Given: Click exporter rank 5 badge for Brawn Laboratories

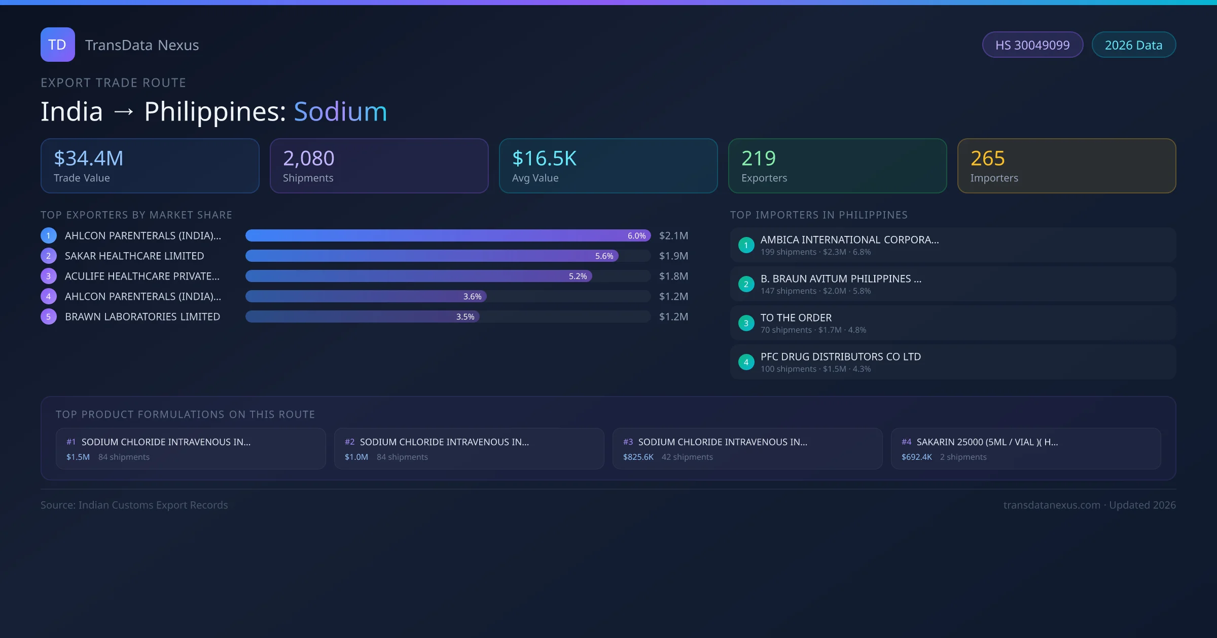Looking at the screenshot, I should click(49, 316).
